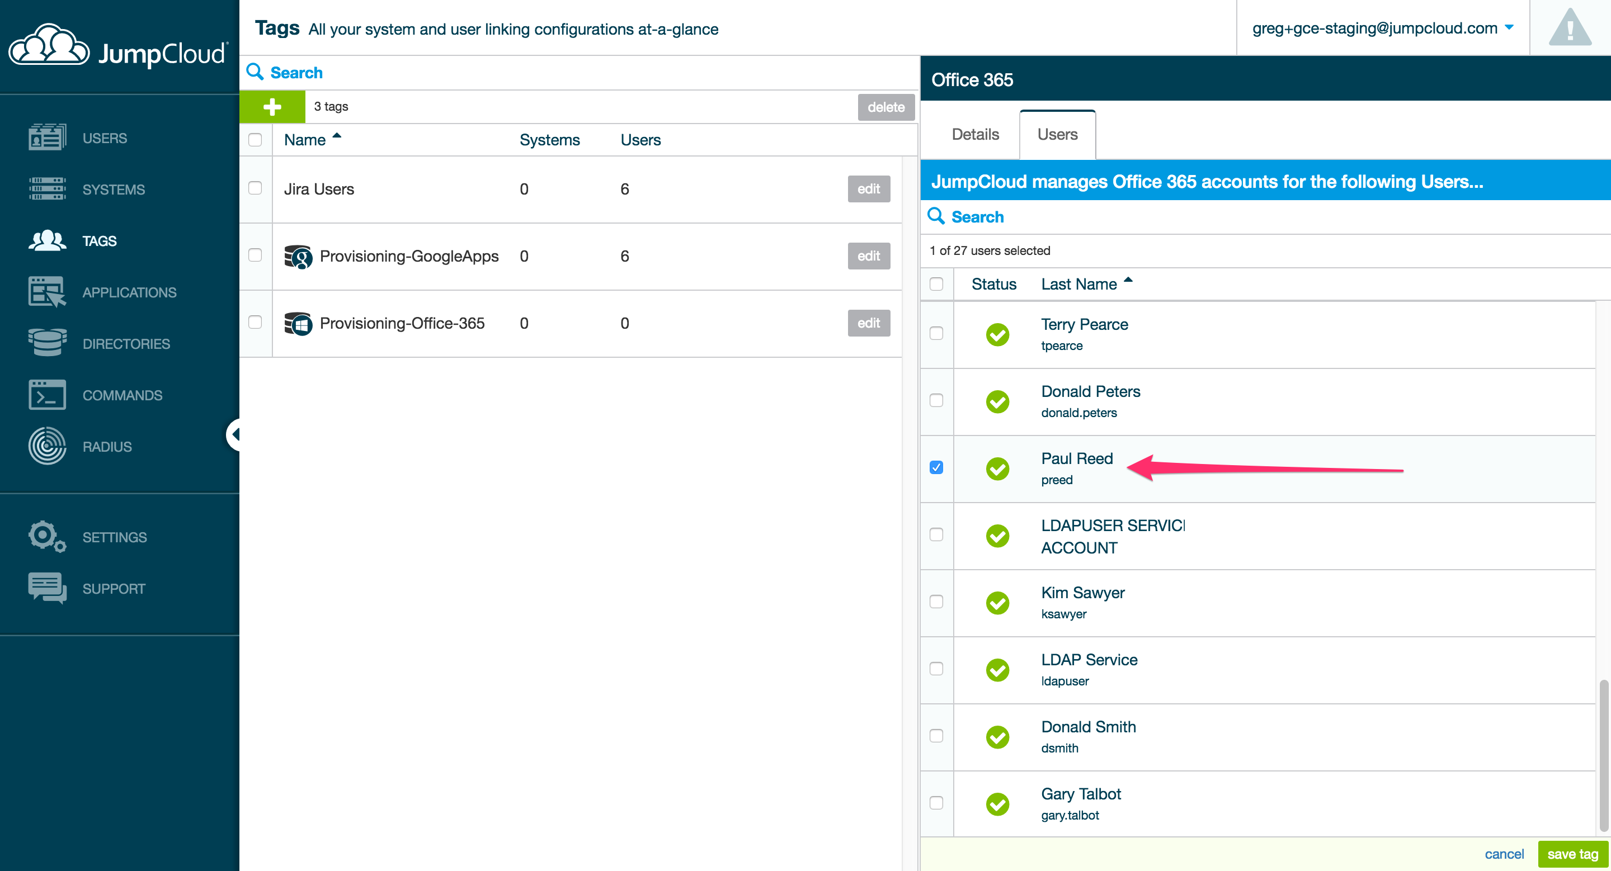Click the Provisioning-Office-365 tag icon
The width and height of the screenshot is (1611, 871).
(298, 323)
